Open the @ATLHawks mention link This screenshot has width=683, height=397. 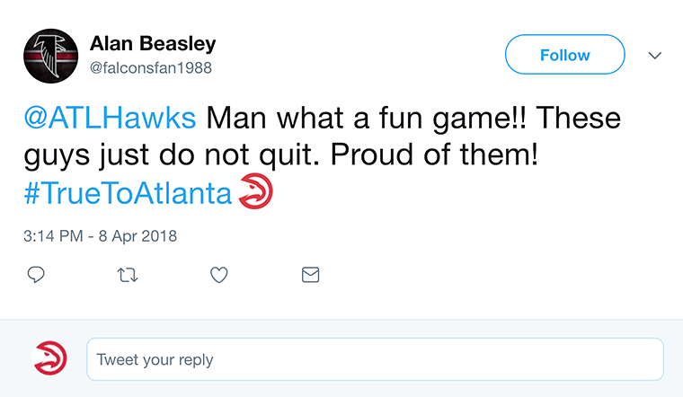(x=110, y=118)
